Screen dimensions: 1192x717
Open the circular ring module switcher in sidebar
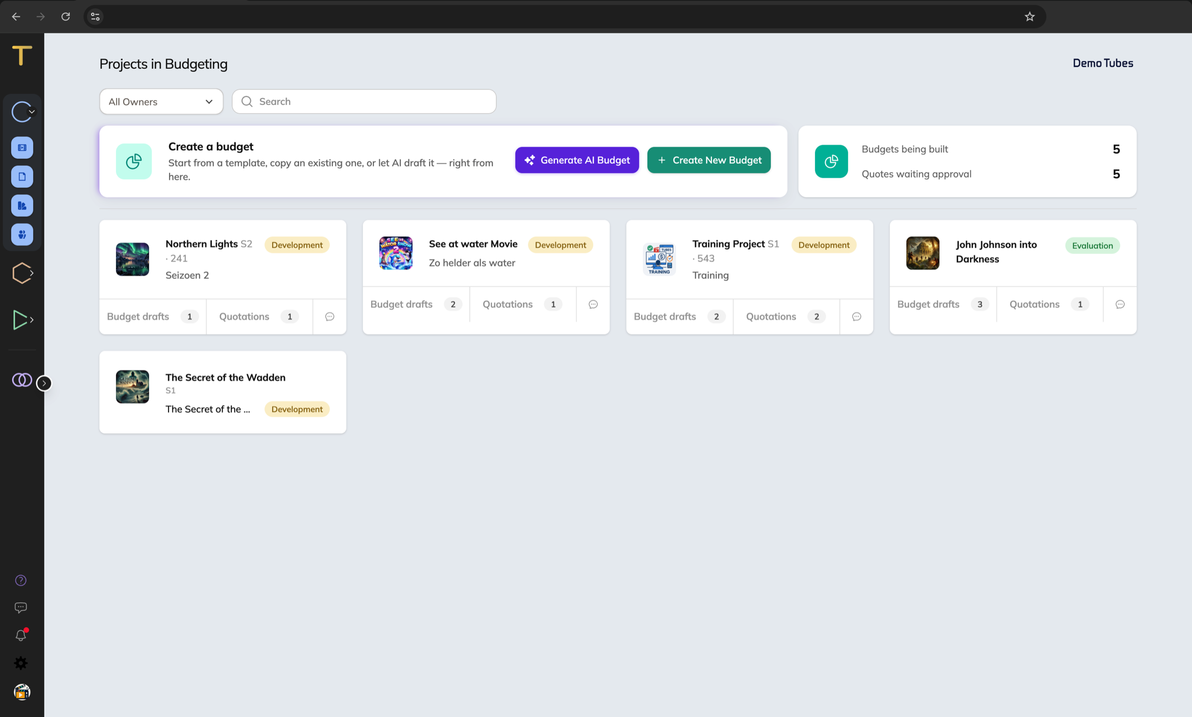[22, 112]
